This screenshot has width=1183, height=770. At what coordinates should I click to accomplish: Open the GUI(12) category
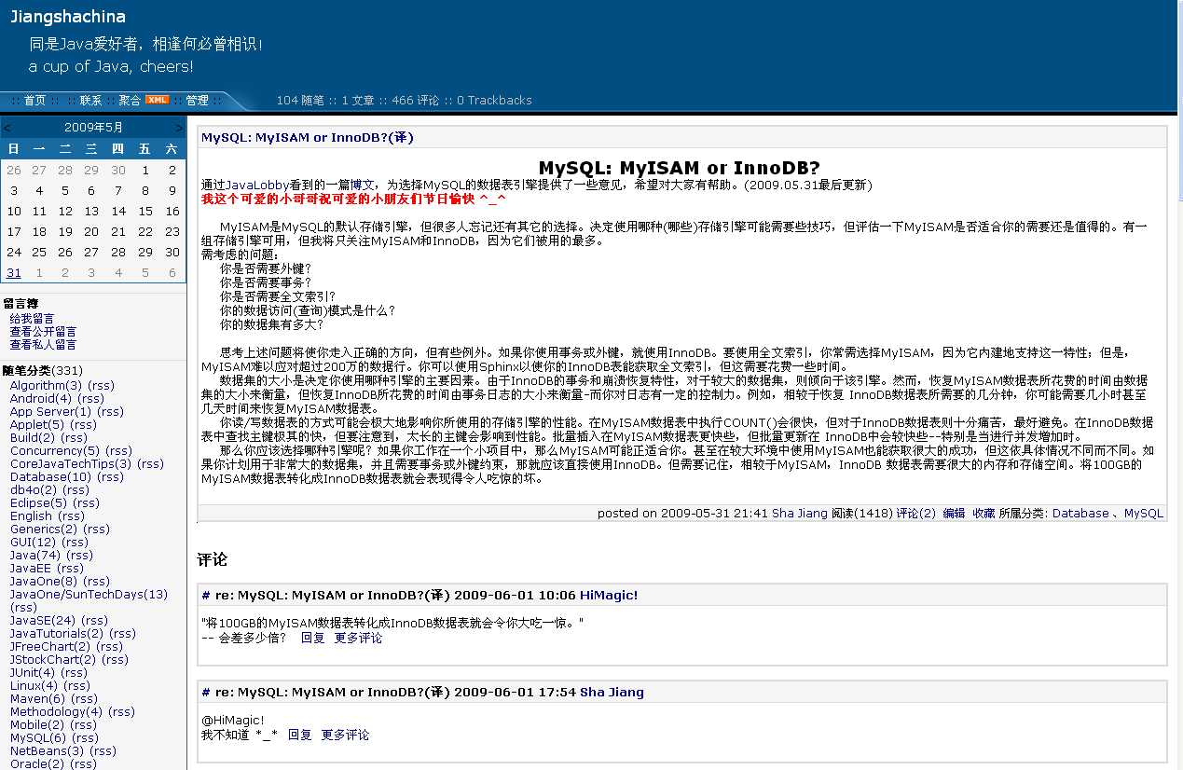[34, 542]
